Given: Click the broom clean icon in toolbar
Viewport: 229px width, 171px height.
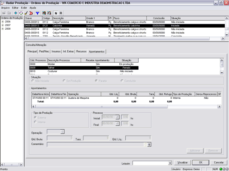Looking at the screenshot, I should point(26,13).
